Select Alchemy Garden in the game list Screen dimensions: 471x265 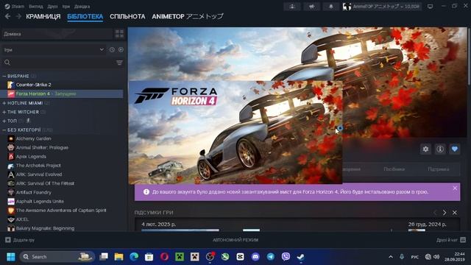[x=33, y=139]
